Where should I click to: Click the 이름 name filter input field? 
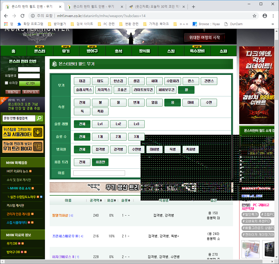(99, 173)
